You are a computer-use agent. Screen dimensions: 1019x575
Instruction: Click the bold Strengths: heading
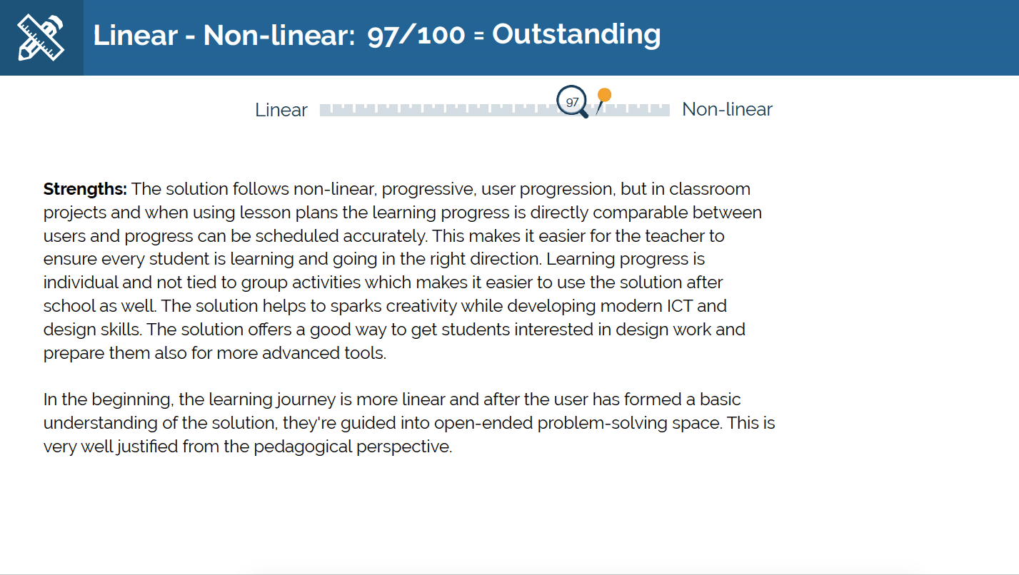[85, 189]
